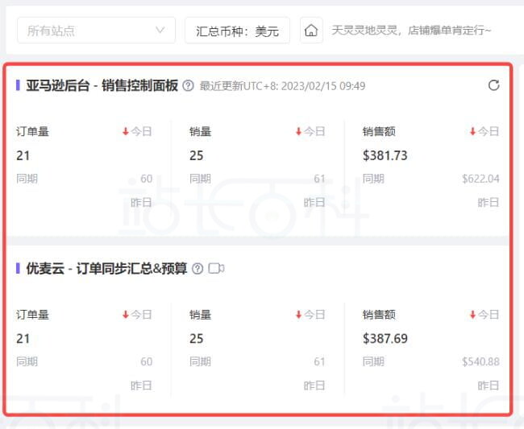
Task: Click the $540.88 same-period amount
Action: pos(480,361)
